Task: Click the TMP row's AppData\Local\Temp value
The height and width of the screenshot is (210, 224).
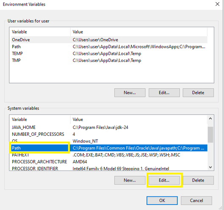Action: point(107,60)
